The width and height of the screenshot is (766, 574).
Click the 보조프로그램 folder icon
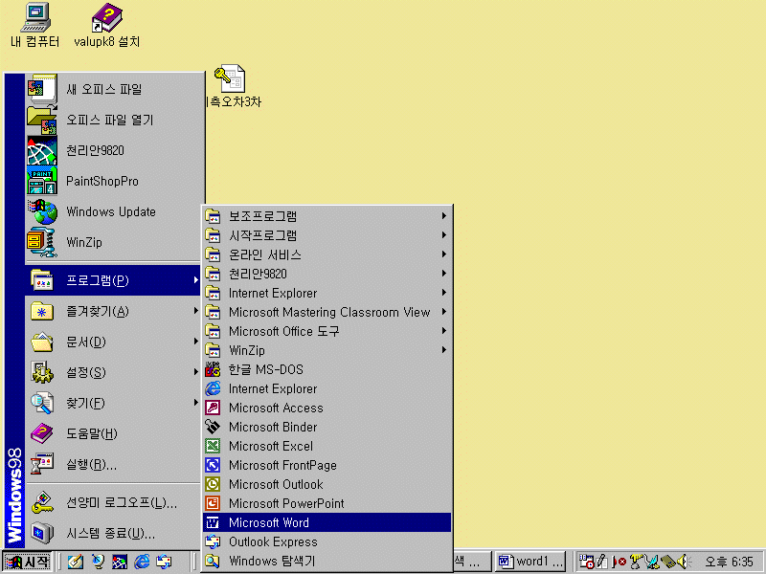click(x=213, y=216)
